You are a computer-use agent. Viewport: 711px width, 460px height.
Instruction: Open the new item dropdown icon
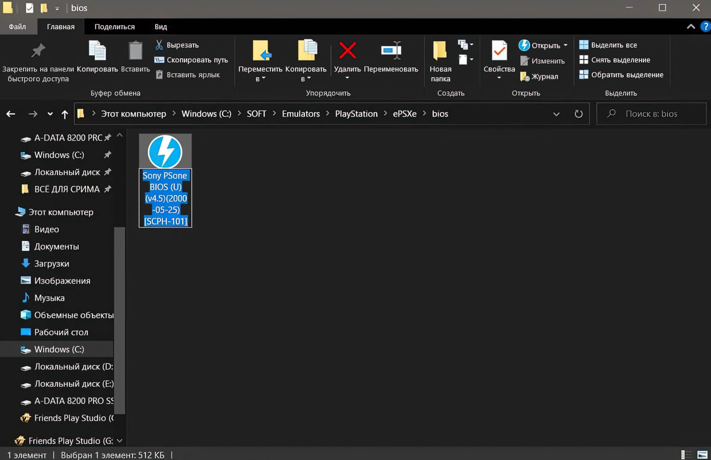click(465, 45)
